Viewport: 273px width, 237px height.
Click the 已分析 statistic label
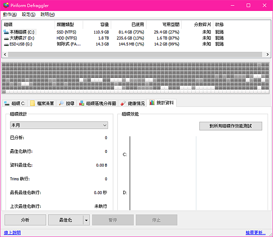click(17, 138)
